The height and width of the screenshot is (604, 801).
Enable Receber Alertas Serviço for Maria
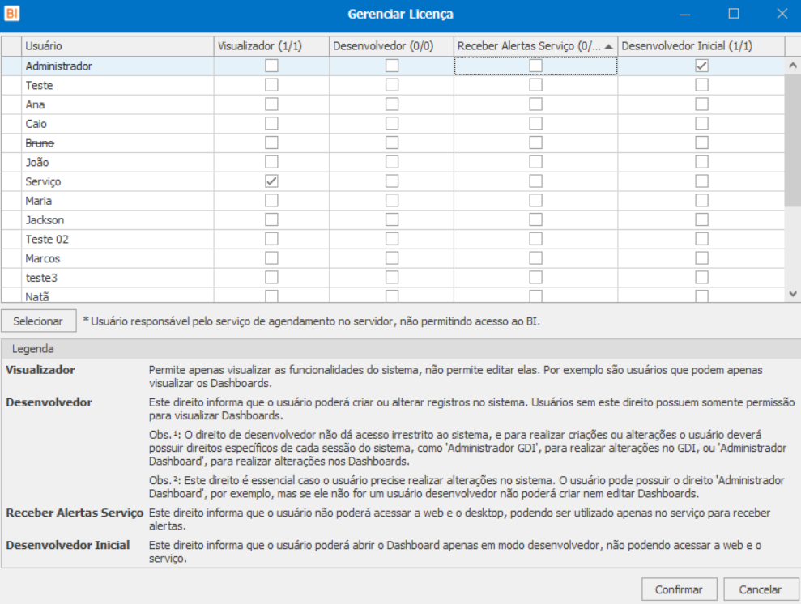pos(535,200)
